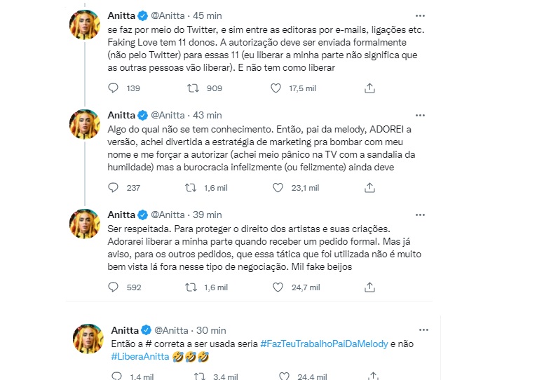Like the tweet with 24,7 mil likes
The image size is (537, 380).
277,287
